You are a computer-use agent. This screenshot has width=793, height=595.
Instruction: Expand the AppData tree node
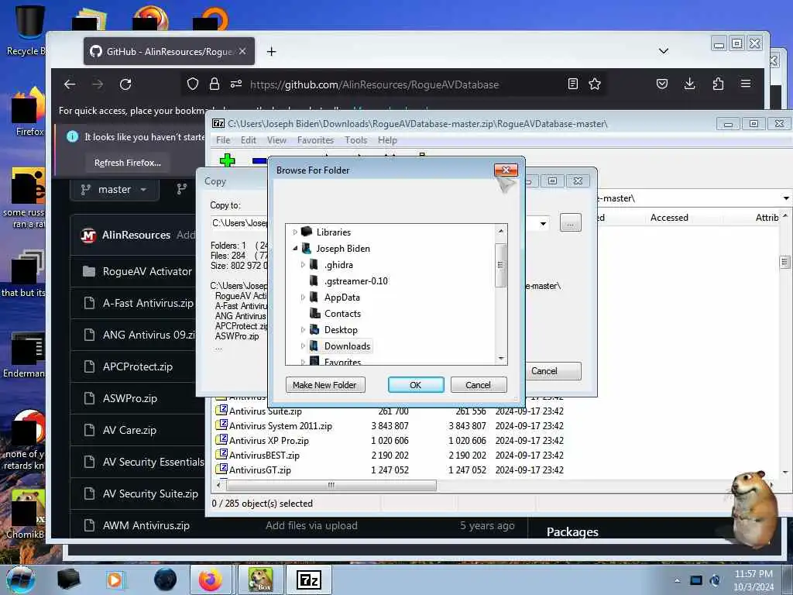click(303, 297)
